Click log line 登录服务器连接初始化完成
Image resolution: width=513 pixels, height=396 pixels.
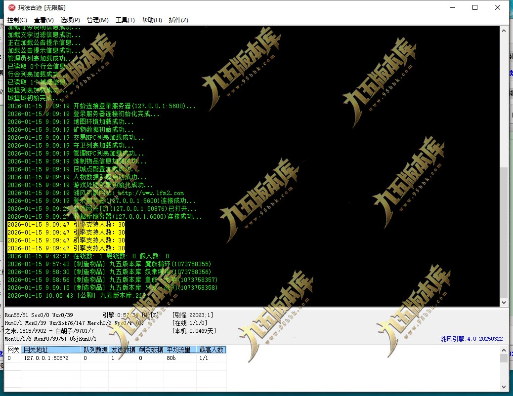pos(84,114)
